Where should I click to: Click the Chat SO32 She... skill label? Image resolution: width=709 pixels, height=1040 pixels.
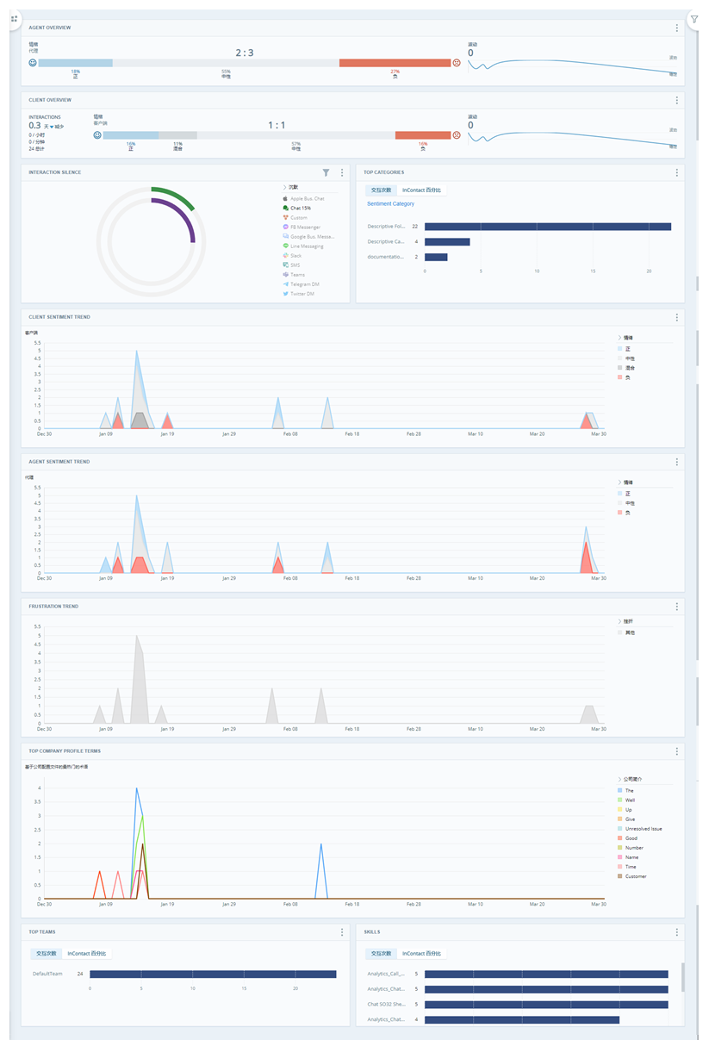386,1004
